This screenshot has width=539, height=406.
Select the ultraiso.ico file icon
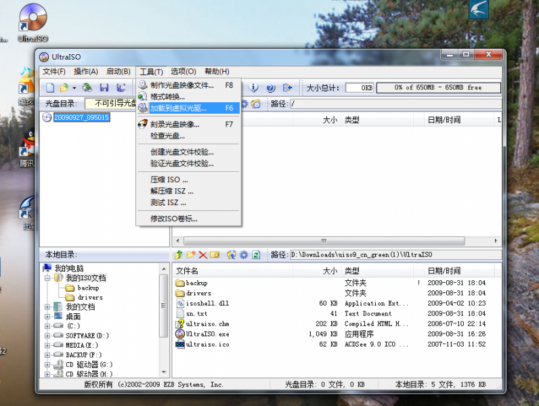(180, 344)
